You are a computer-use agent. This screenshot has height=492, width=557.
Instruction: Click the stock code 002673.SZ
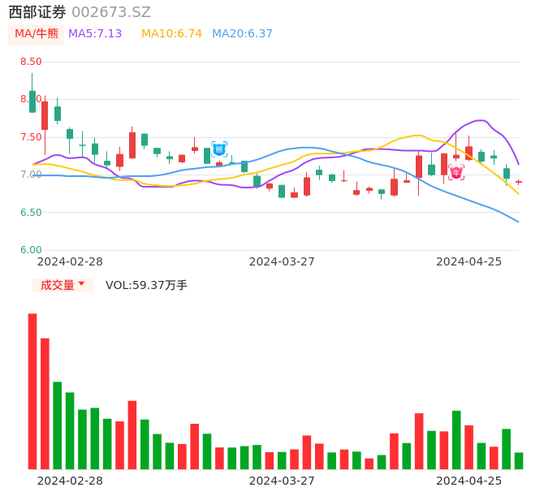coord(111,12)
